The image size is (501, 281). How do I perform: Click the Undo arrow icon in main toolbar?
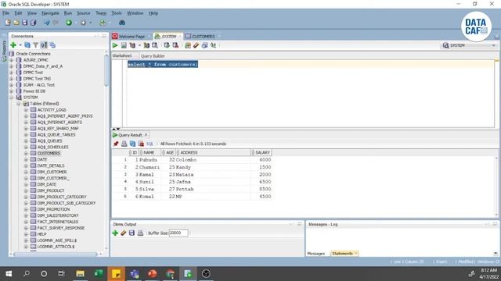[47, 23]
